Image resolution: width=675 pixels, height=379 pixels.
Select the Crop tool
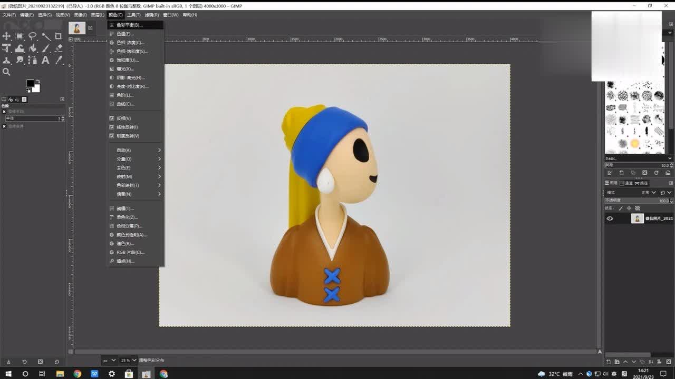(59, 36)
